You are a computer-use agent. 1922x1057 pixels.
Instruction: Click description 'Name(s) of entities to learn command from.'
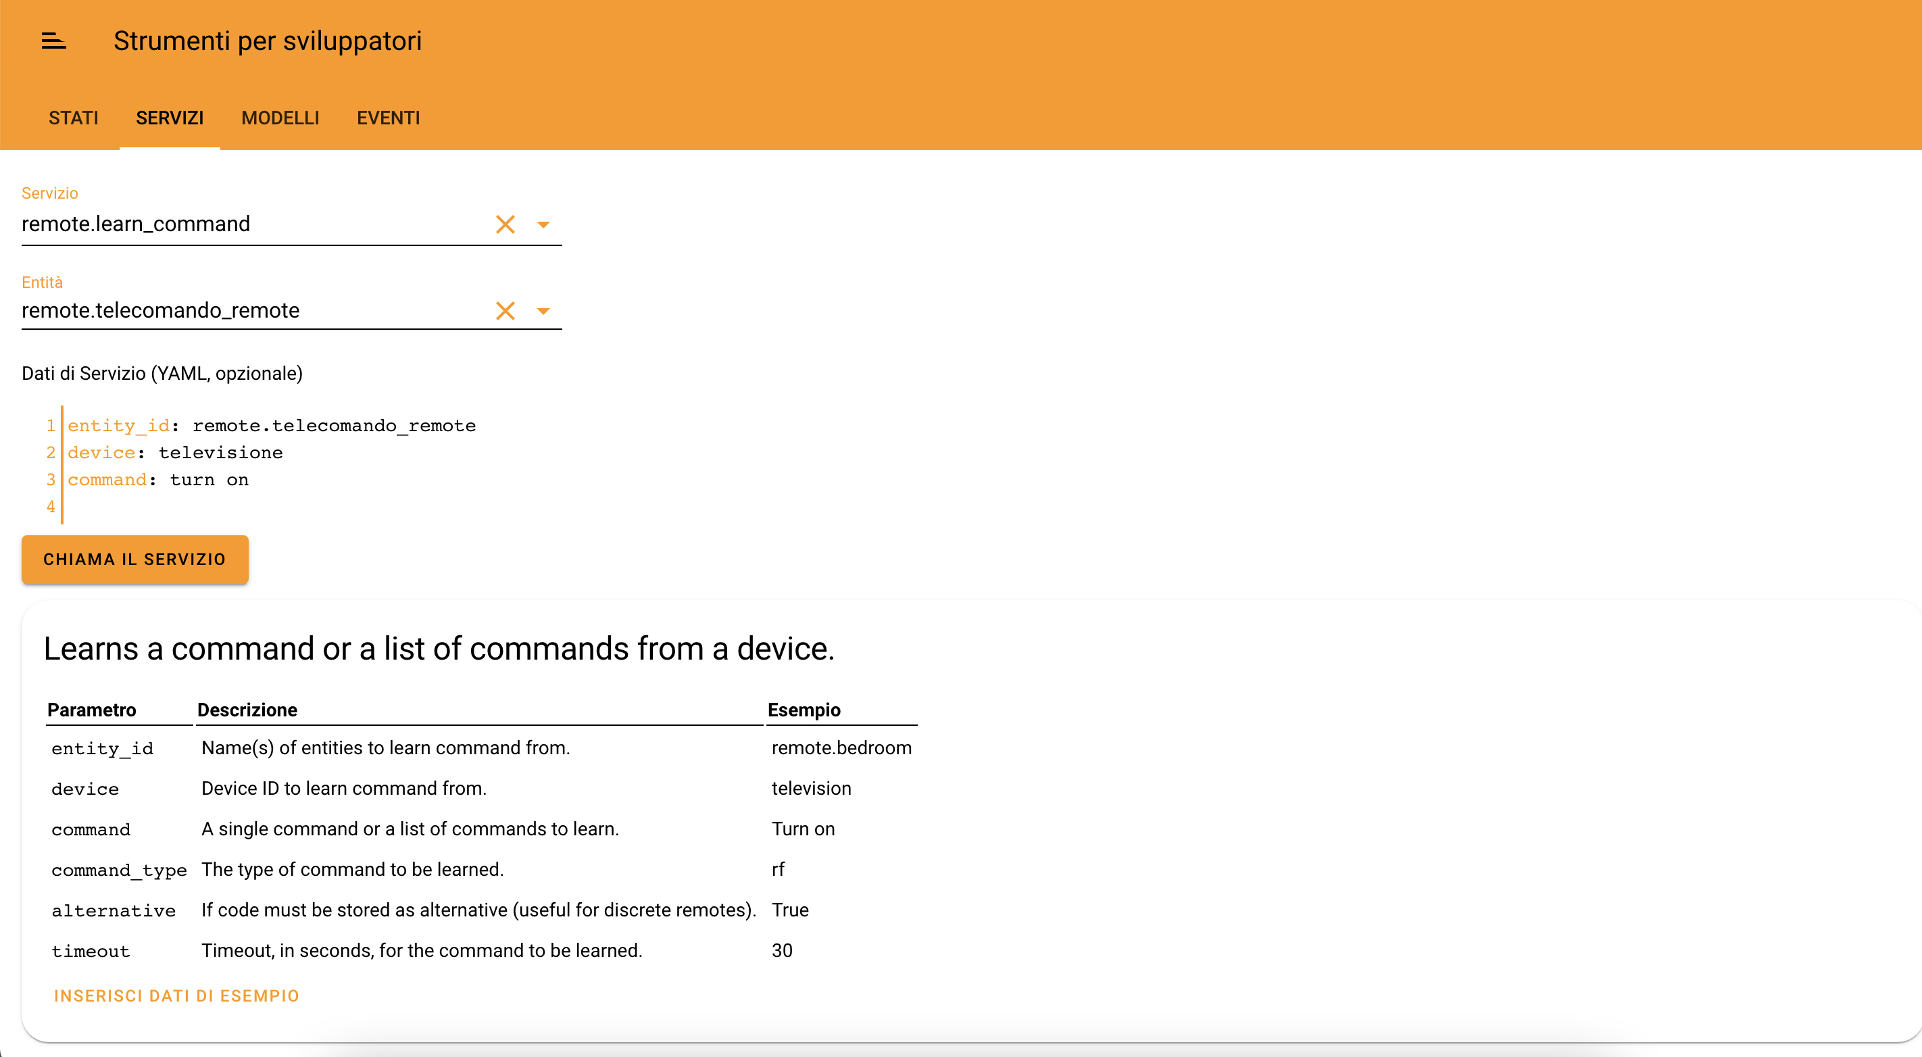386,748
